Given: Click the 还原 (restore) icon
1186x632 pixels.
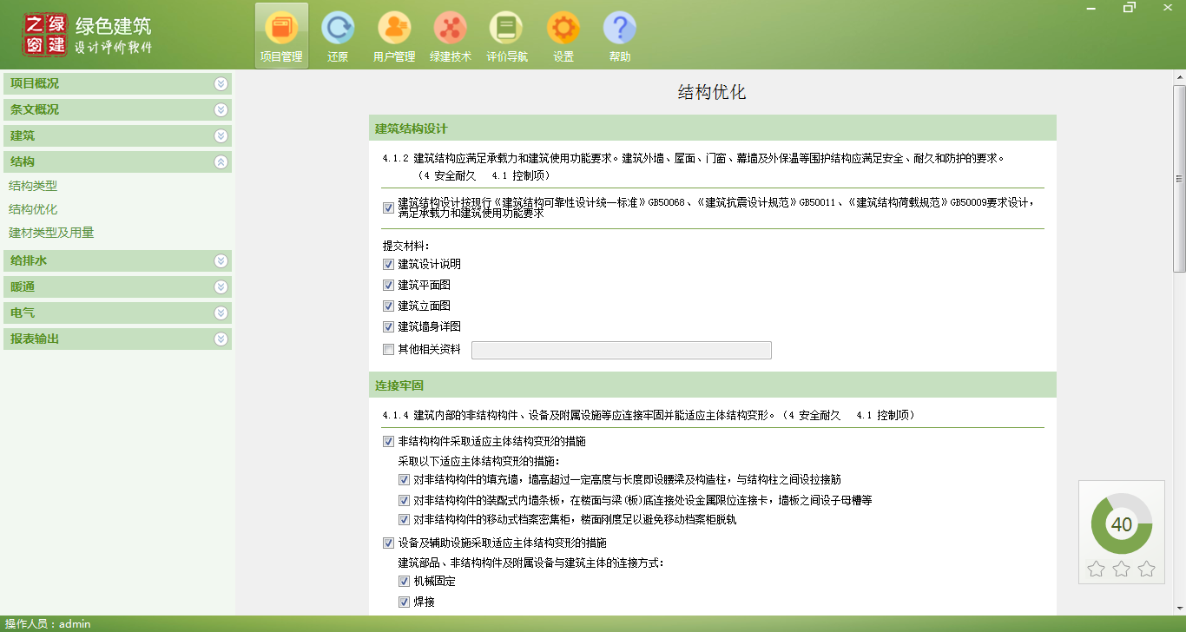Looking at the screenshot, I should pyautogui.click(x=338, y=35).
